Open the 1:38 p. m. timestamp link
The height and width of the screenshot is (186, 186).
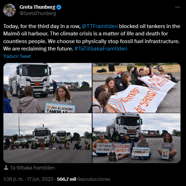coord(13,179)
